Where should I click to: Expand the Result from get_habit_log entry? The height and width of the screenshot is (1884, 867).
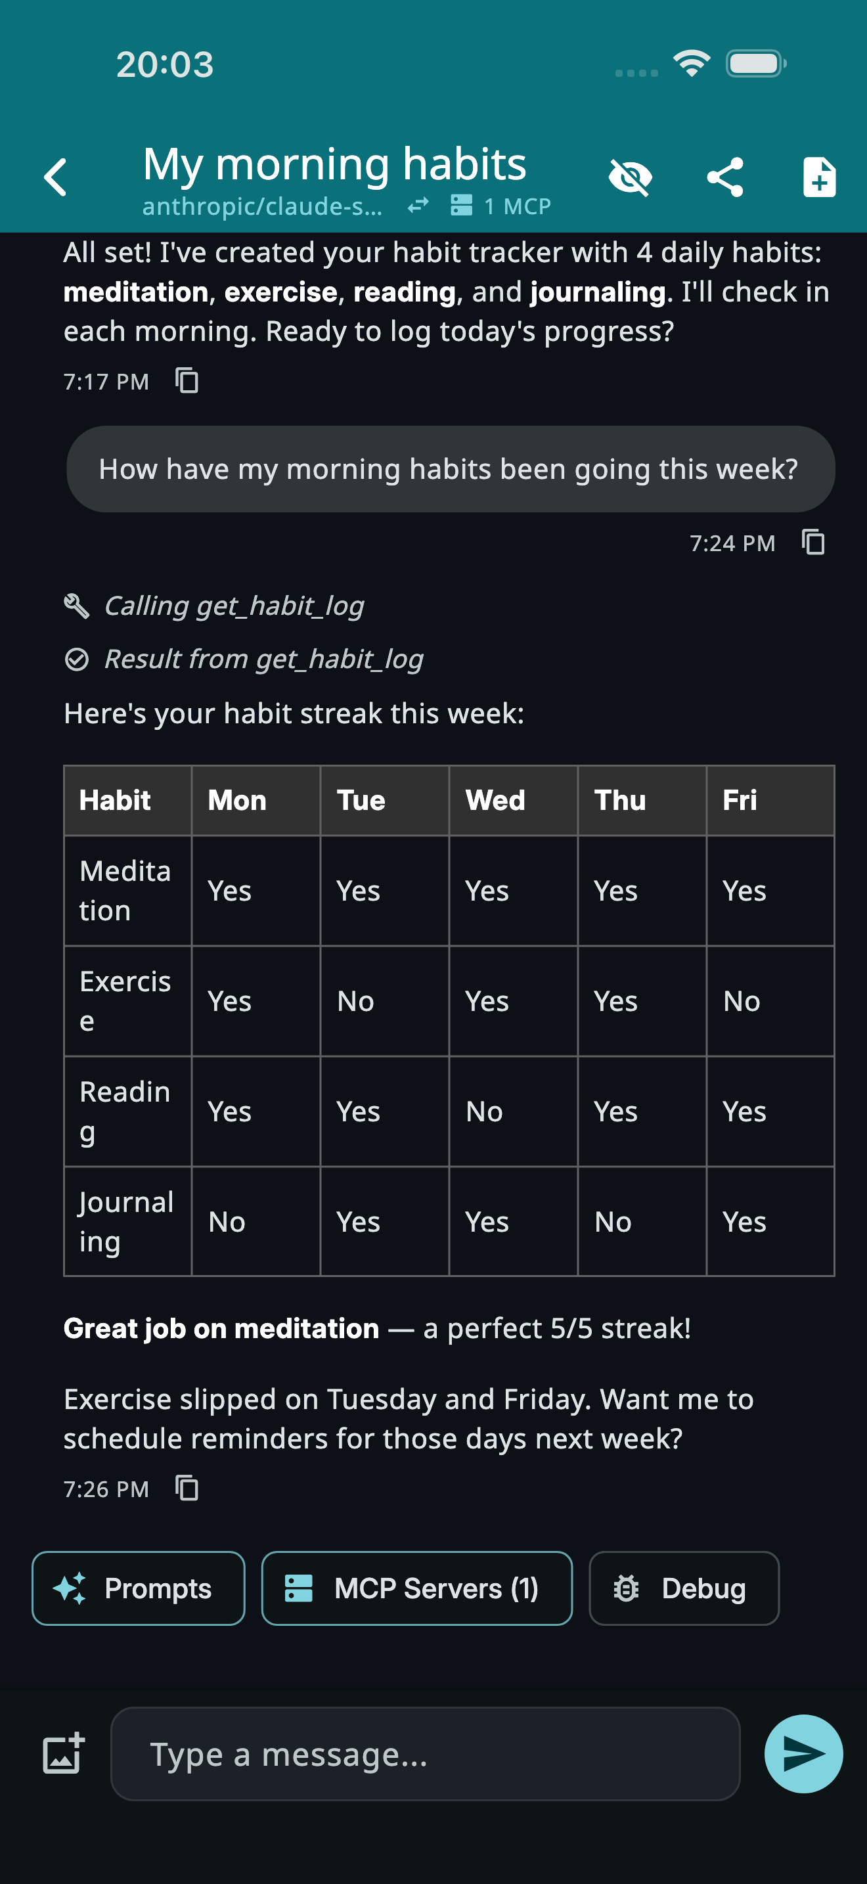pyautogui.click(x=244, y=658)
